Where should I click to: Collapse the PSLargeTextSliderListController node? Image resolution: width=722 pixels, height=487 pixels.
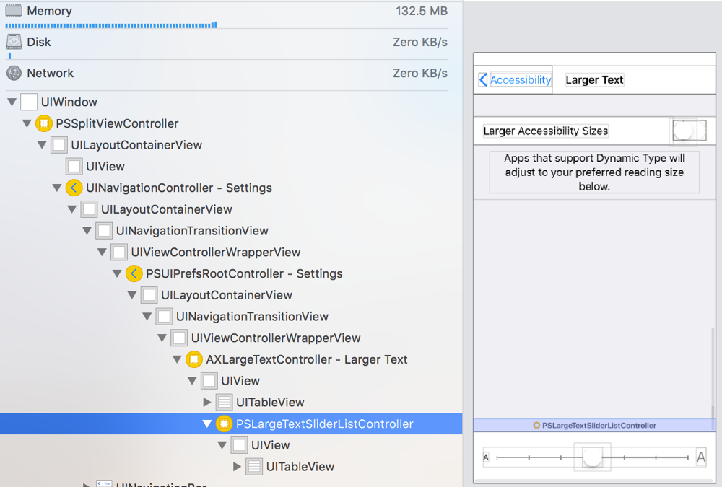pyautogui.click(x=207, y=424)
